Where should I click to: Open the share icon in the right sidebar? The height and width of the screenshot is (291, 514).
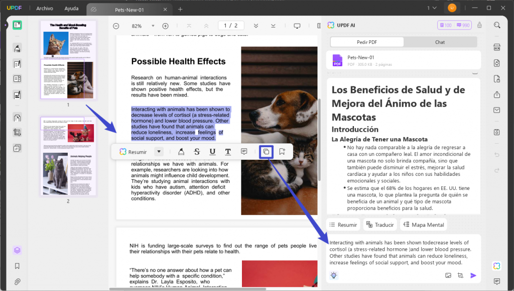pyautogui.click(x=497, y=94)
